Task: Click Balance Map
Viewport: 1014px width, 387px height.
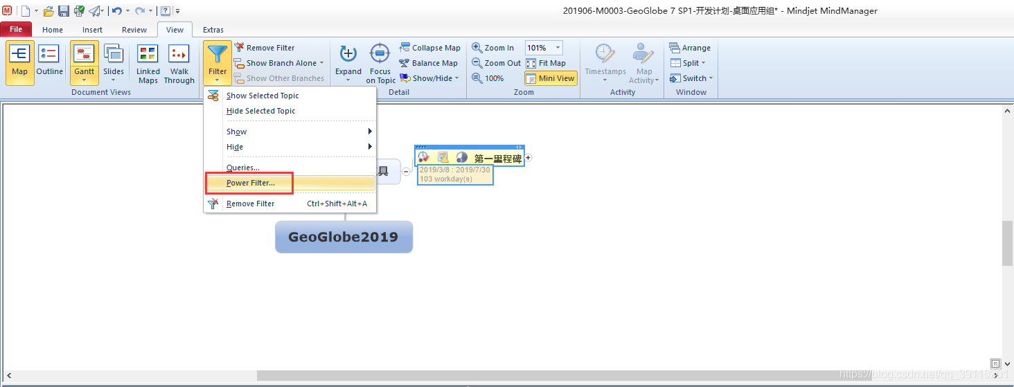Action: coord(428,63)
